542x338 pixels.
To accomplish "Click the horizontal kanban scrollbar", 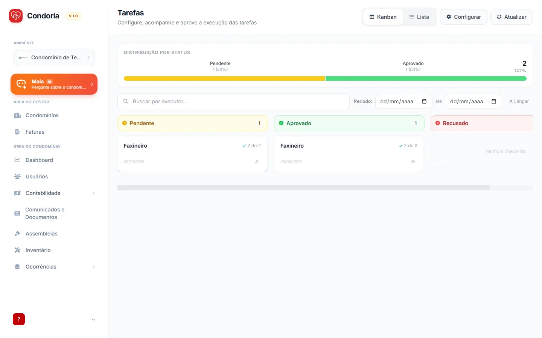I will (303, 187).
